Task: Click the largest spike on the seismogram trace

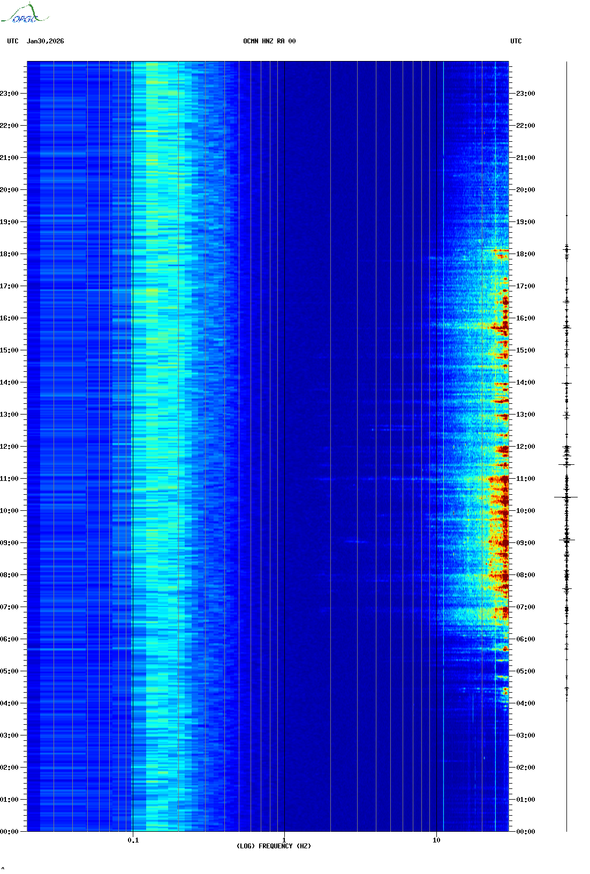Action: 566,497
